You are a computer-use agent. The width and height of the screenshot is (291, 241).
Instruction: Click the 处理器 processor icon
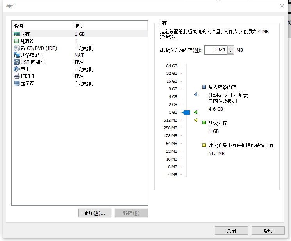click(x=17, y=41)
